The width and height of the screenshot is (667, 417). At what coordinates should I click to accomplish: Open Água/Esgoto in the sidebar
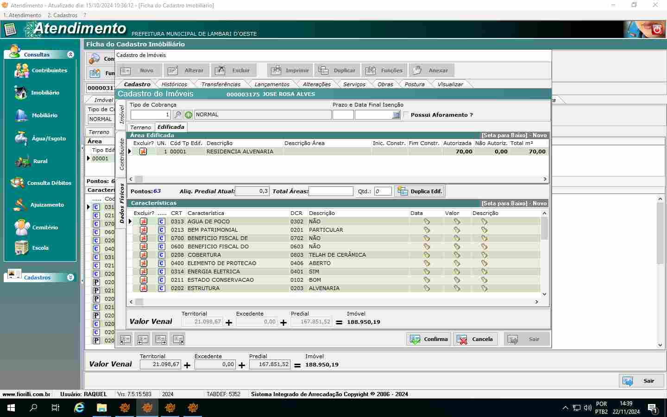(x=21, y=139)
